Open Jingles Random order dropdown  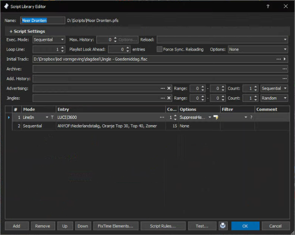click(x=274, y=98)
